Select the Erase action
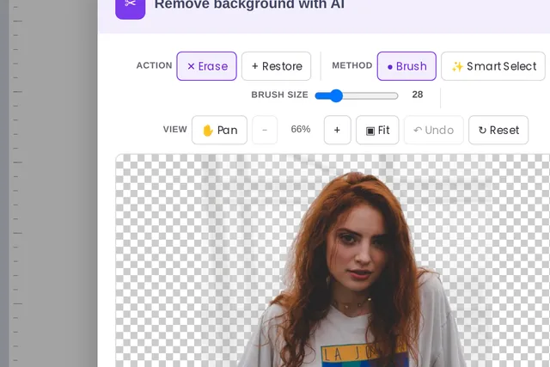This screenshot has height=367, width=550. point(206,66)
